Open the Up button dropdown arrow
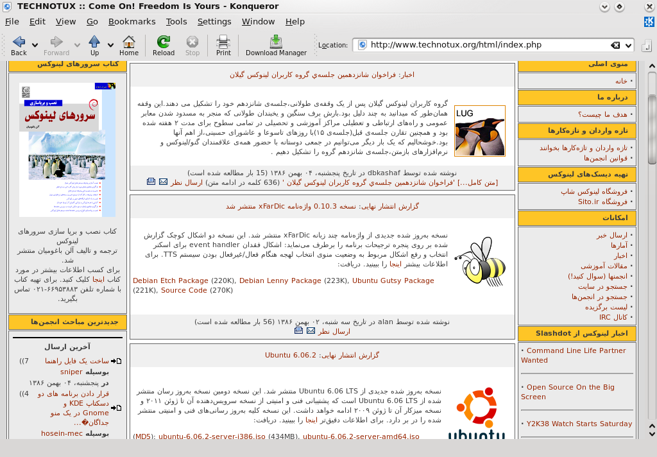This screenshot has width=657, height=457. pos(110,46)
